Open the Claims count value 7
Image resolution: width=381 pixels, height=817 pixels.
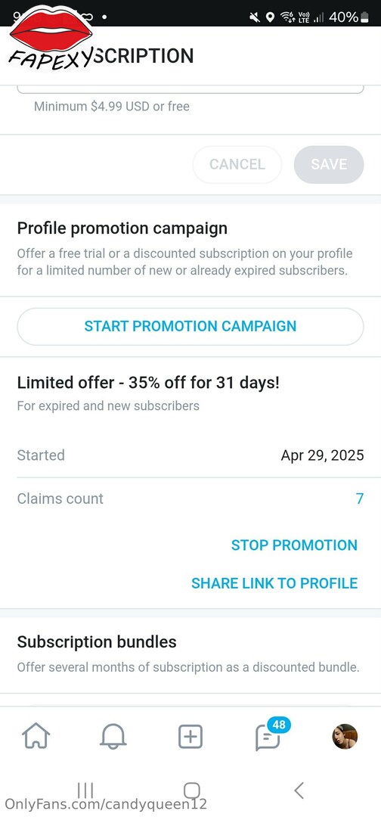(x=359, y=499)
